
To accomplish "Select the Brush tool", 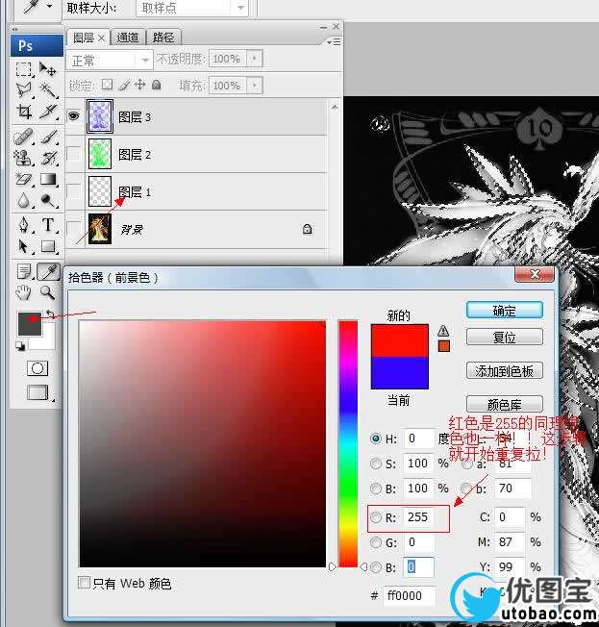I will click(x=48, y=137).
